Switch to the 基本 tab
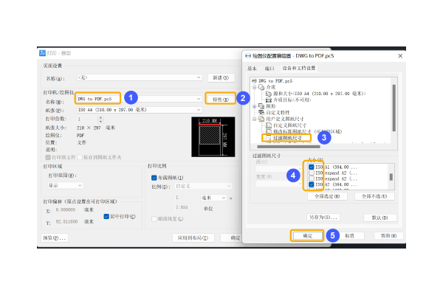This screenshot has width=443, height=295. [252, 69]
